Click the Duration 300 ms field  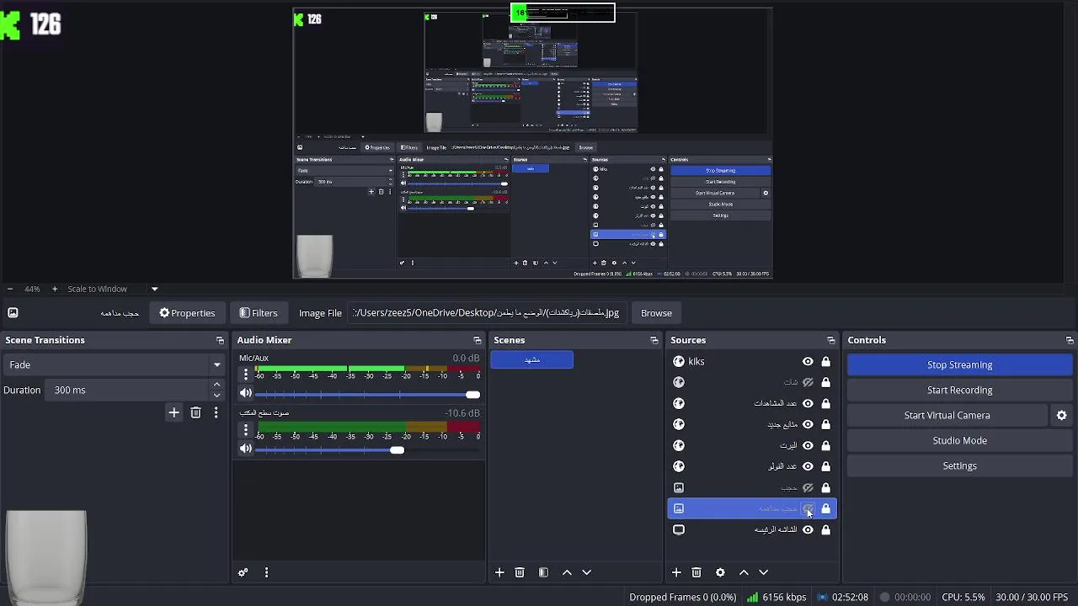click(126, 390)
